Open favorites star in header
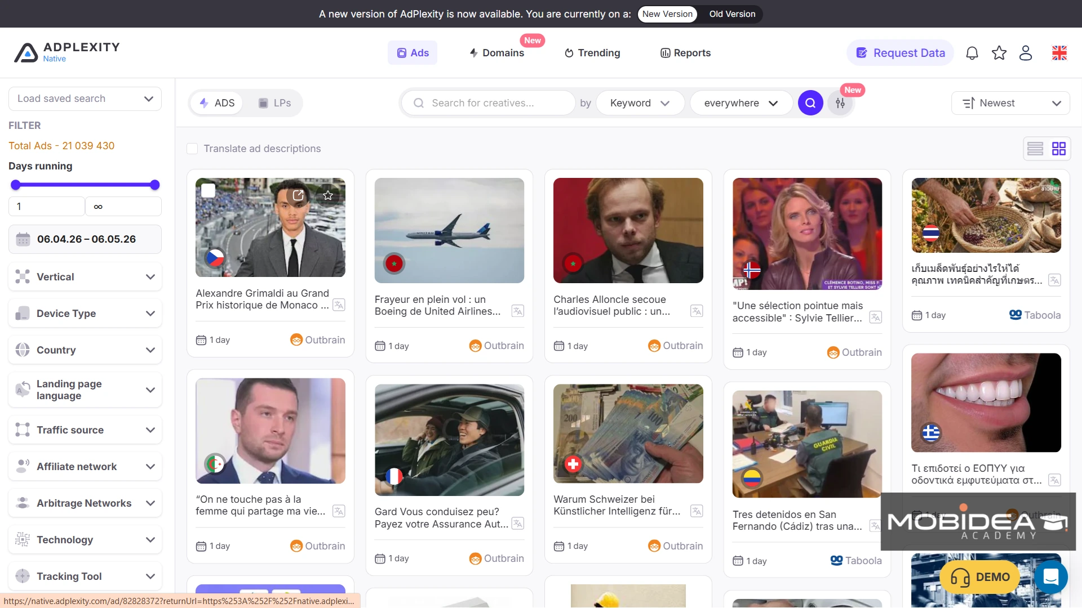This screenshot has width=1082, height=608. [999, 53]
